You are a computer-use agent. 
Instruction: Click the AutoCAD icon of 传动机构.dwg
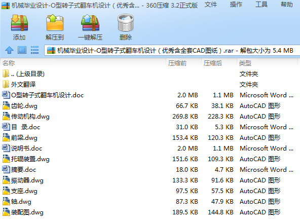click(6, 116)
